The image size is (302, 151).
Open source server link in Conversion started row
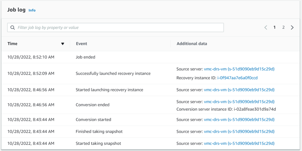[x=239, y=119]
